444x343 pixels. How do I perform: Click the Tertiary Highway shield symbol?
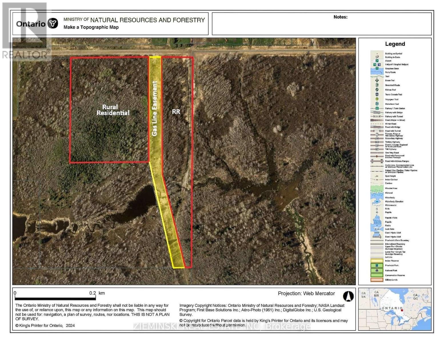pyautogui.click(x=377, y=142)
